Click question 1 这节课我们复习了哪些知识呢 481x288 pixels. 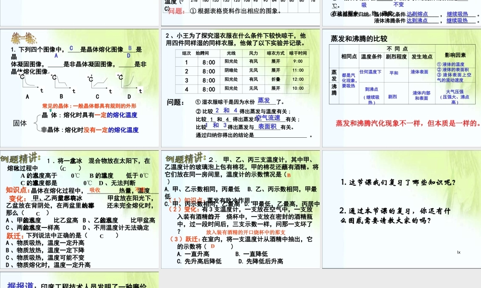pos(398,182)
